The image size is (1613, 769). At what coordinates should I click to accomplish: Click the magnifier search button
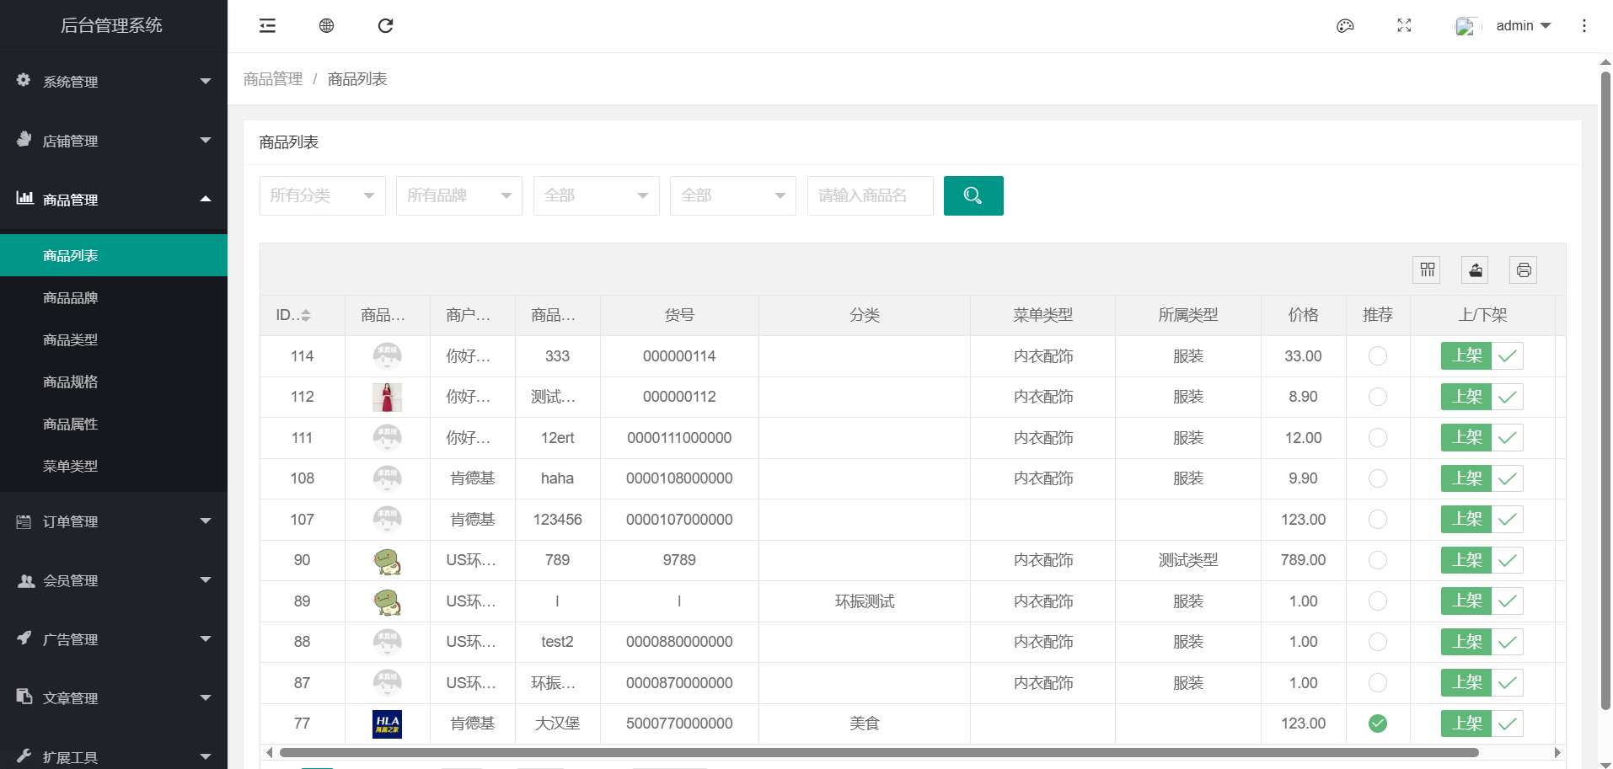point(973,195)
